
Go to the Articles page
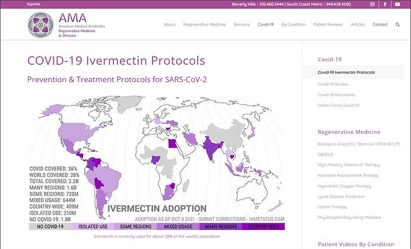click(x=358, y=24)
